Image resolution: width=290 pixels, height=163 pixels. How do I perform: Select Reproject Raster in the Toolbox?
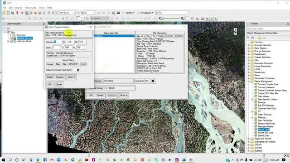[x=266, y=127]
